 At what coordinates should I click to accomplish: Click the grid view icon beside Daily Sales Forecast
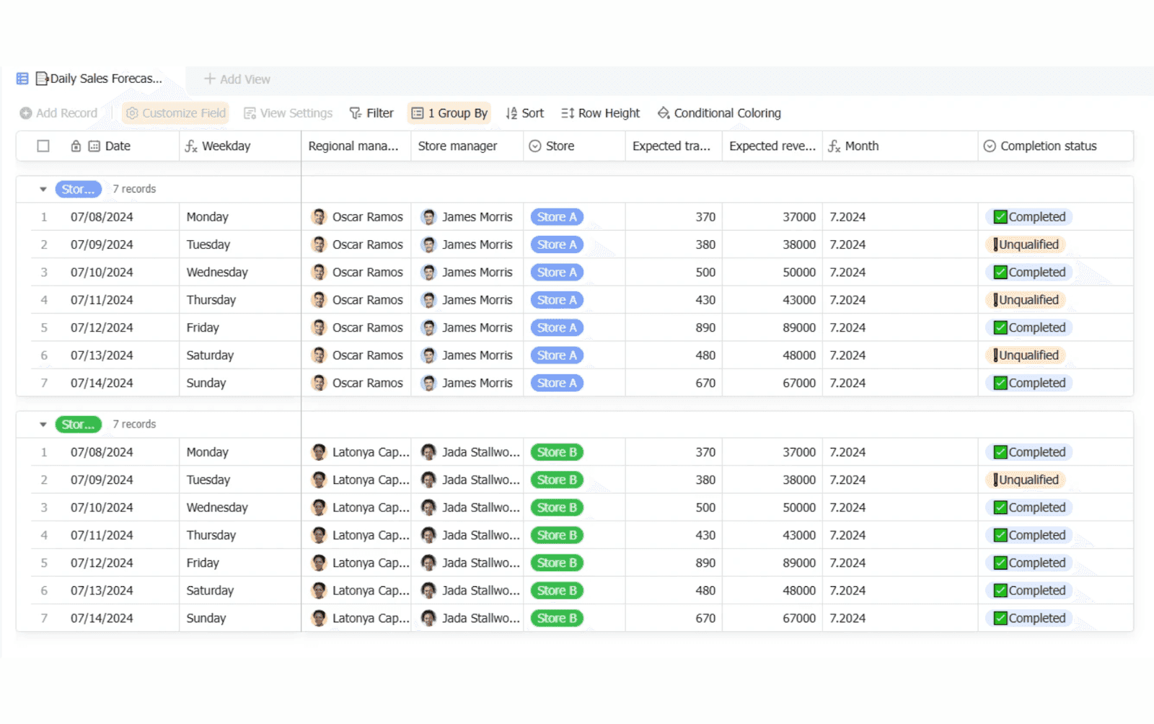coord(22,79)
